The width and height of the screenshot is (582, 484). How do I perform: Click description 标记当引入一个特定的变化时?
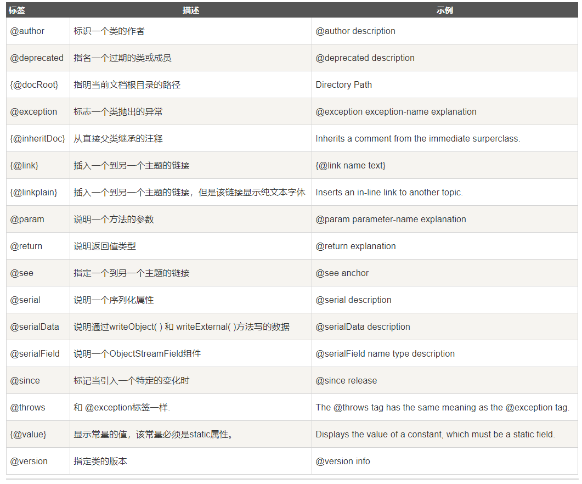pyautogui.click(x=132, y=381)
